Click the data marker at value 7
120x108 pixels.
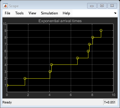coord(89,44)
